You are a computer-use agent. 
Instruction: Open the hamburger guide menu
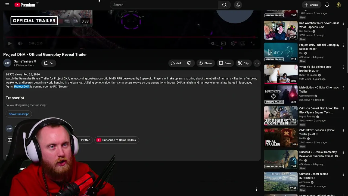7,5
